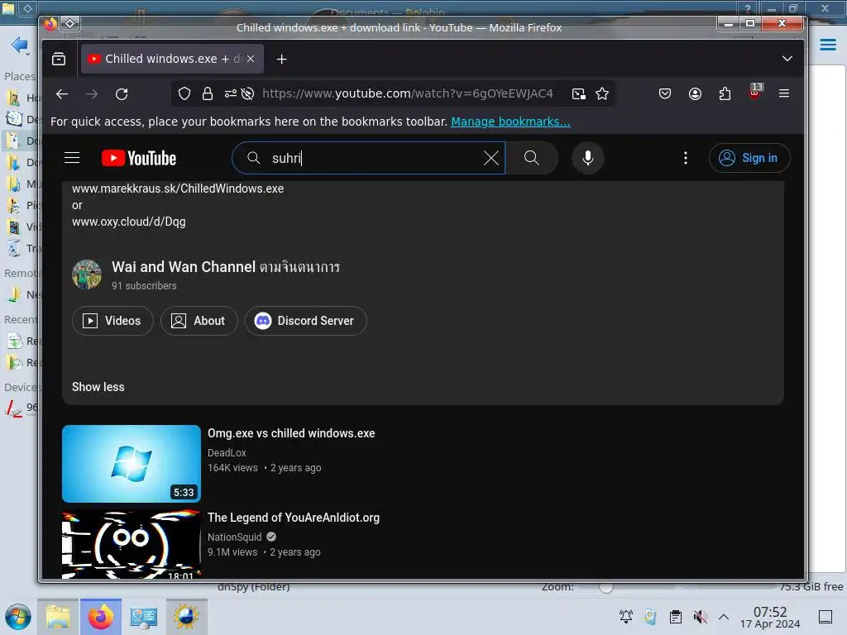
Task: Expand hidden system tray icons arrow
Action: point(724,617)
